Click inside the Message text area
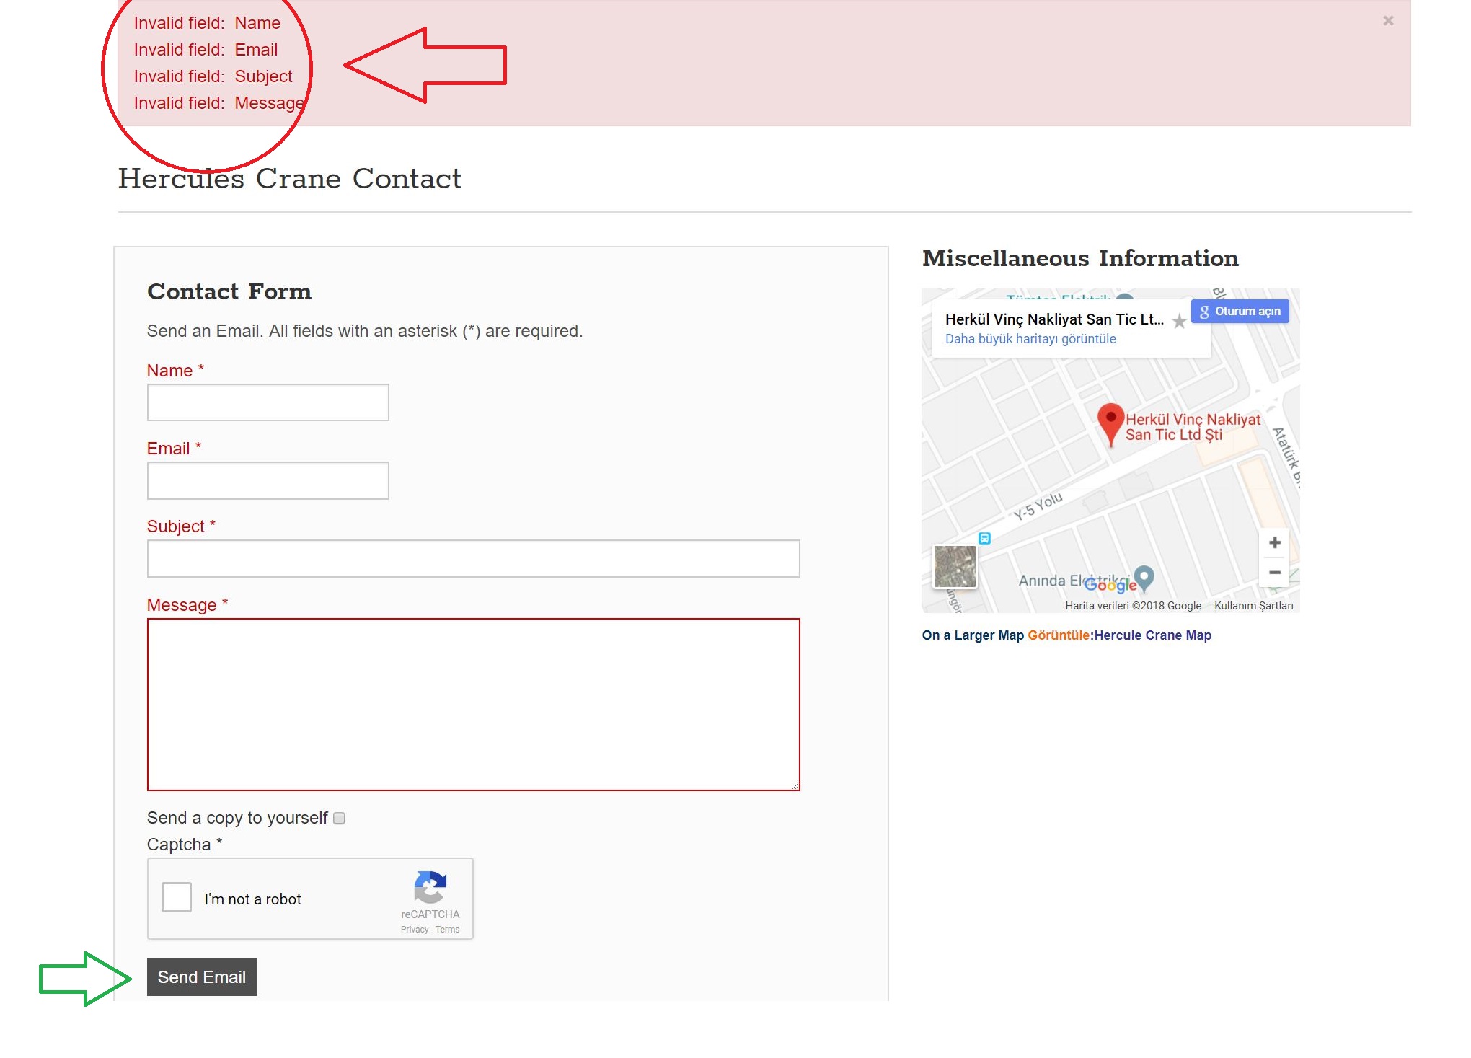Image resolution: width=1471 pixels, height=1058 pixels. (x=473, y=704)
